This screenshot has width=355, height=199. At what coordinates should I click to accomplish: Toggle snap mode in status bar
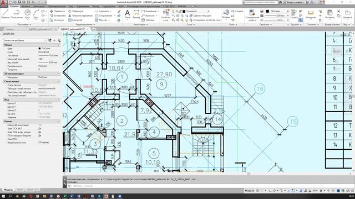262,191
